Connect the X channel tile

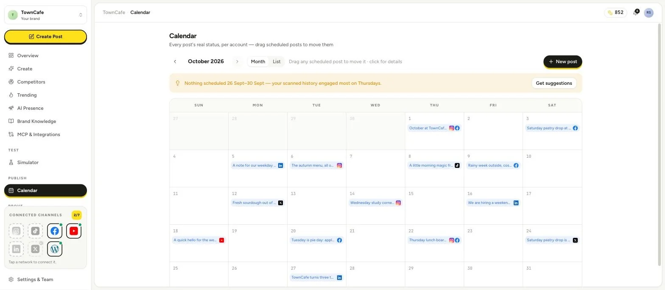[x=35, y=249]
